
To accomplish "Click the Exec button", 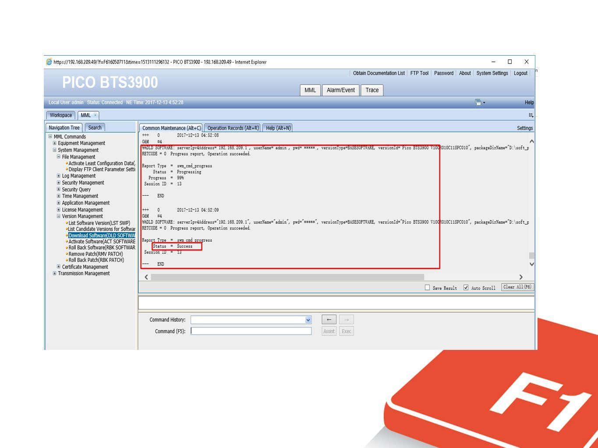I will point(347,331).
